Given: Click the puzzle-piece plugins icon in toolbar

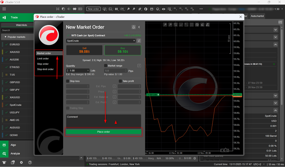Looking at the screenshot, I should [75, 9].
